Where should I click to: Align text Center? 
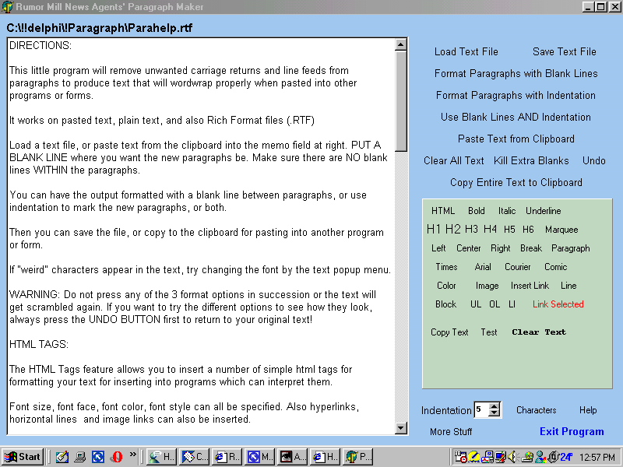[x=469, y=248]
